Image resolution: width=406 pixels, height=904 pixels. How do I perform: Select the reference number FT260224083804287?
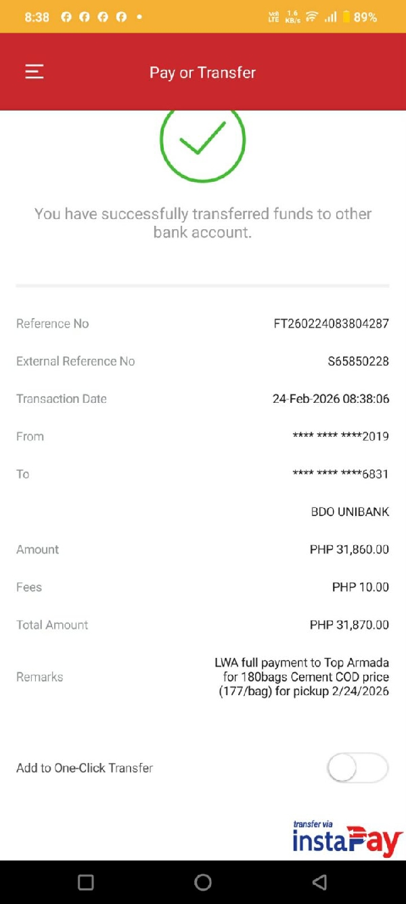tap(331, 323)
